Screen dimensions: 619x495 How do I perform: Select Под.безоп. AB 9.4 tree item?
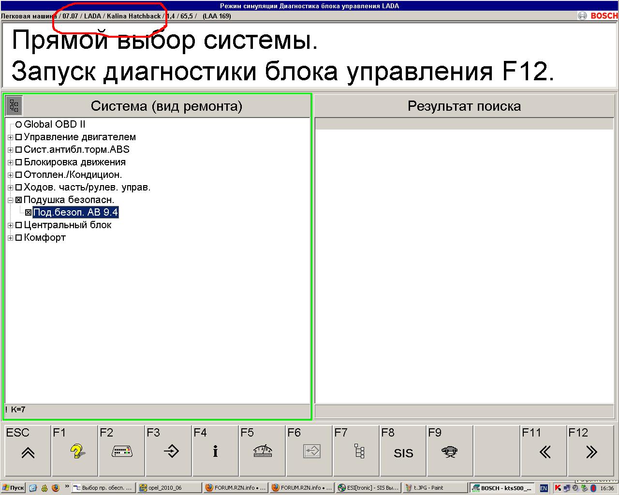pyautogui.click(x=75, y=213)
